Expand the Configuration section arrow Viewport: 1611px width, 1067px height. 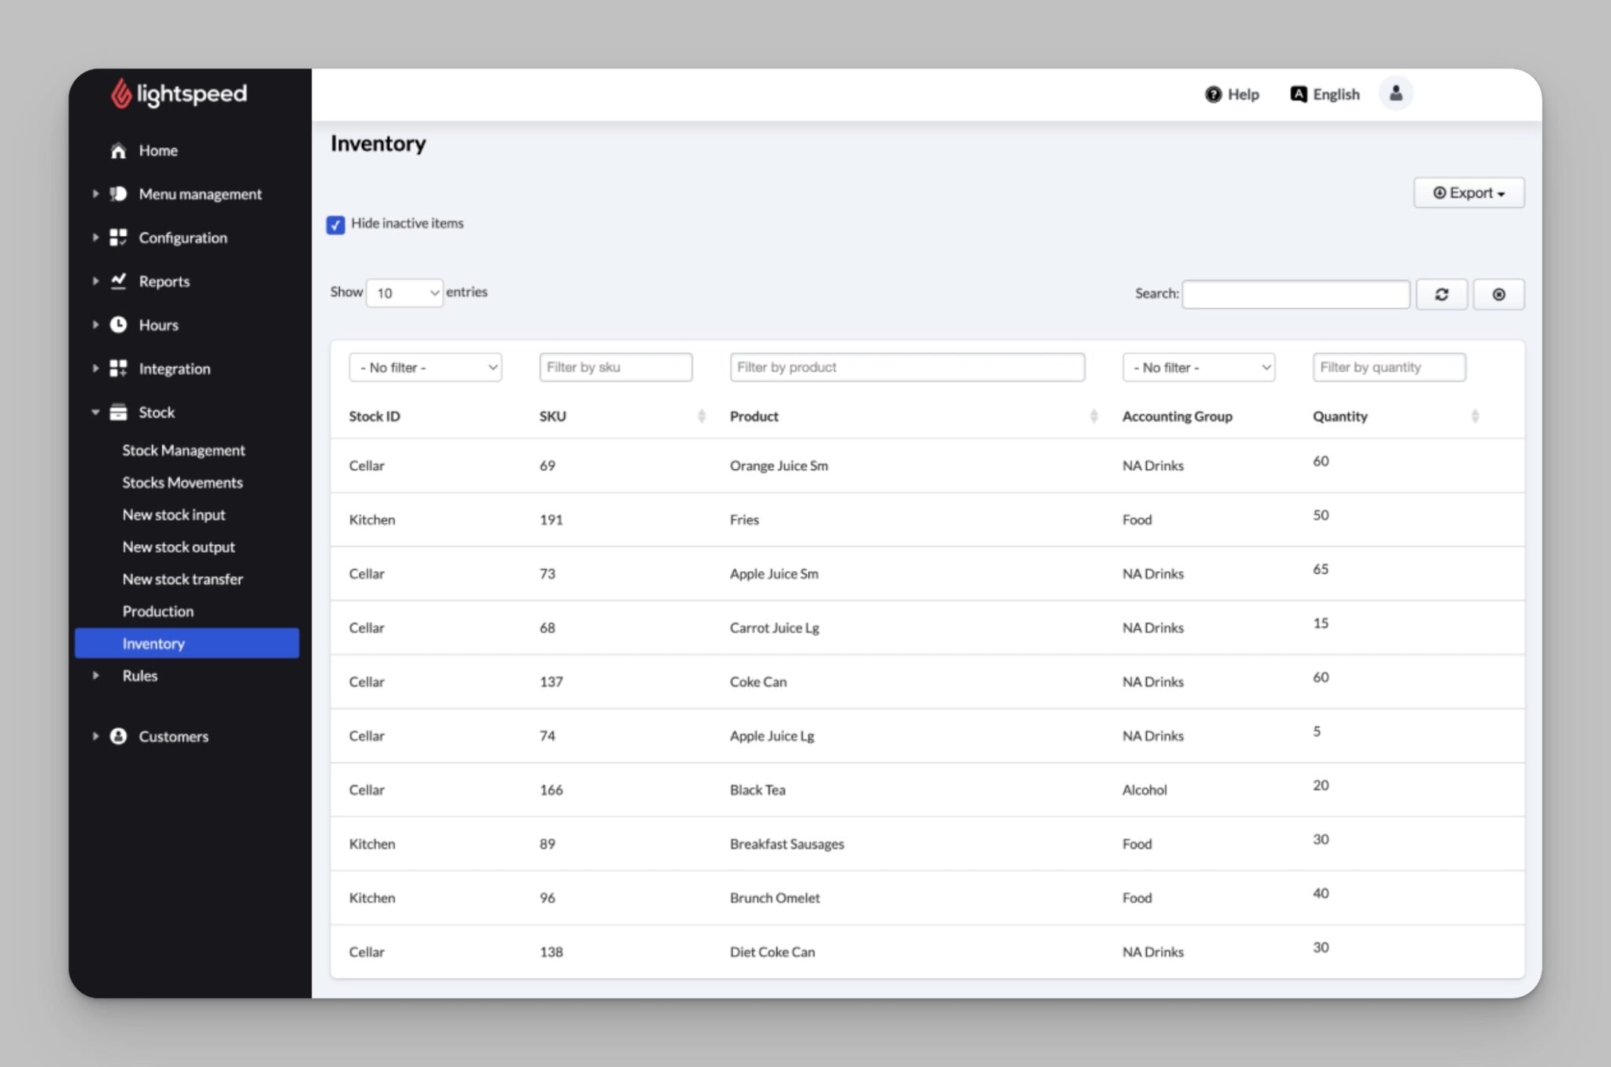95,237
